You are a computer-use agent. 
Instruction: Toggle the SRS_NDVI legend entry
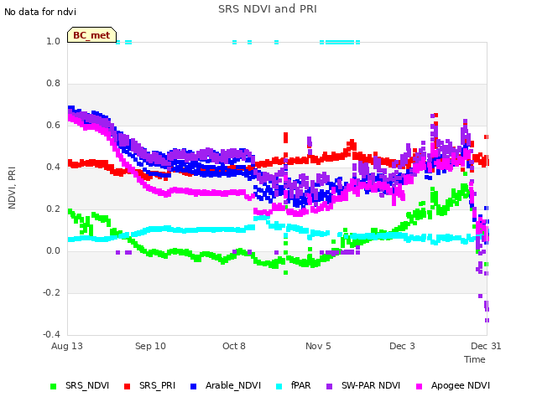click(x=80, y=386)
